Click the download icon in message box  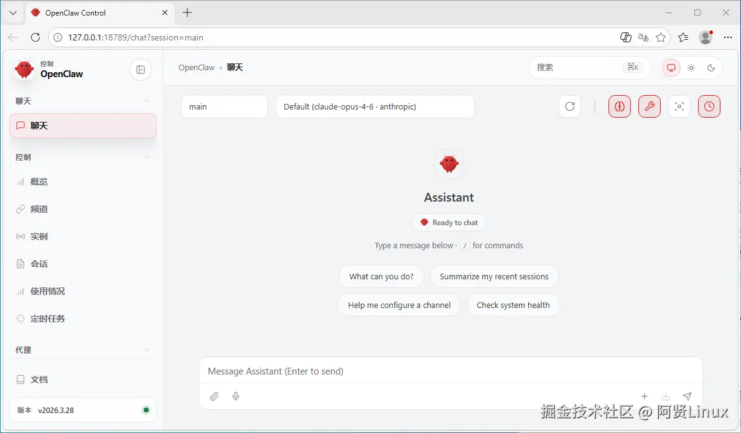665,396
